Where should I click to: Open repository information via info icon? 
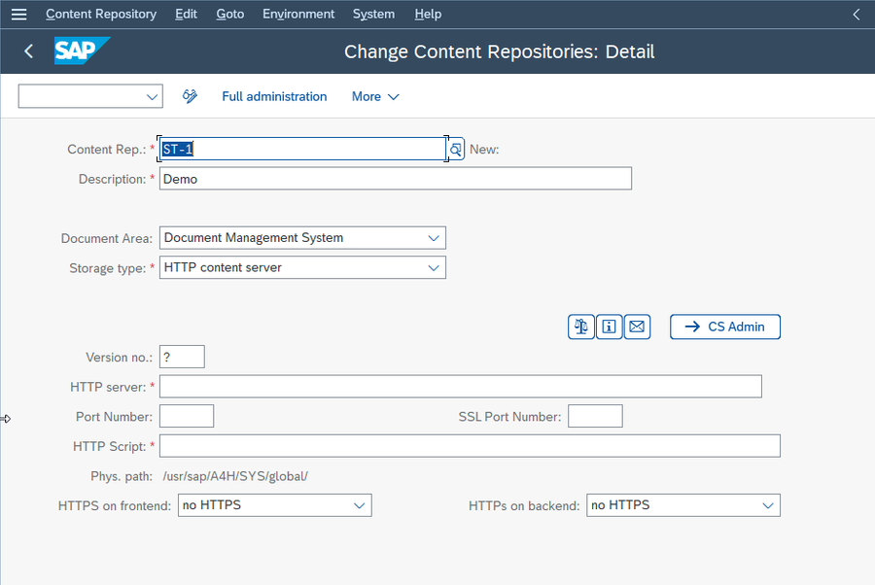[x=609, y=327]
